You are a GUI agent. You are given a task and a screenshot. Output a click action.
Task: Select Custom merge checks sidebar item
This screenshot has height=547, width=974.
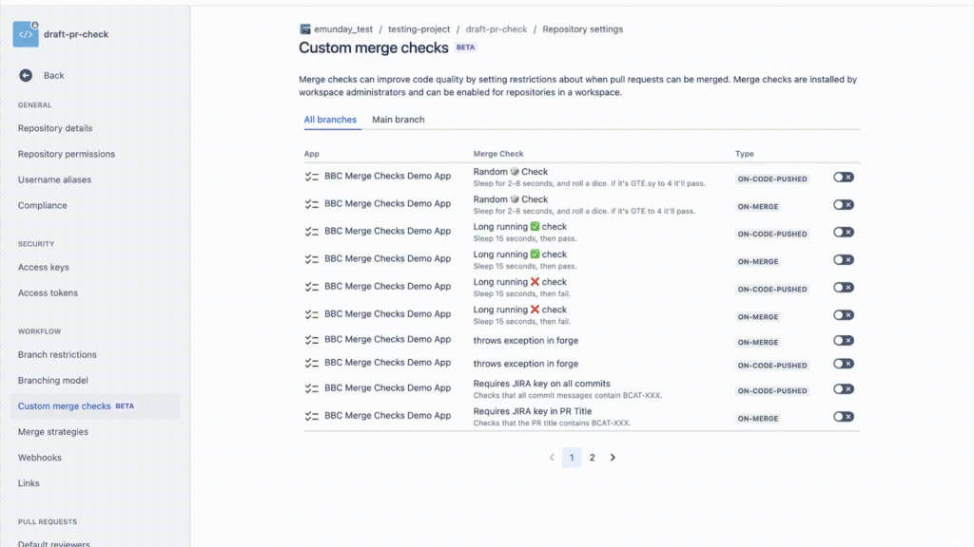[x=95, y=406]
